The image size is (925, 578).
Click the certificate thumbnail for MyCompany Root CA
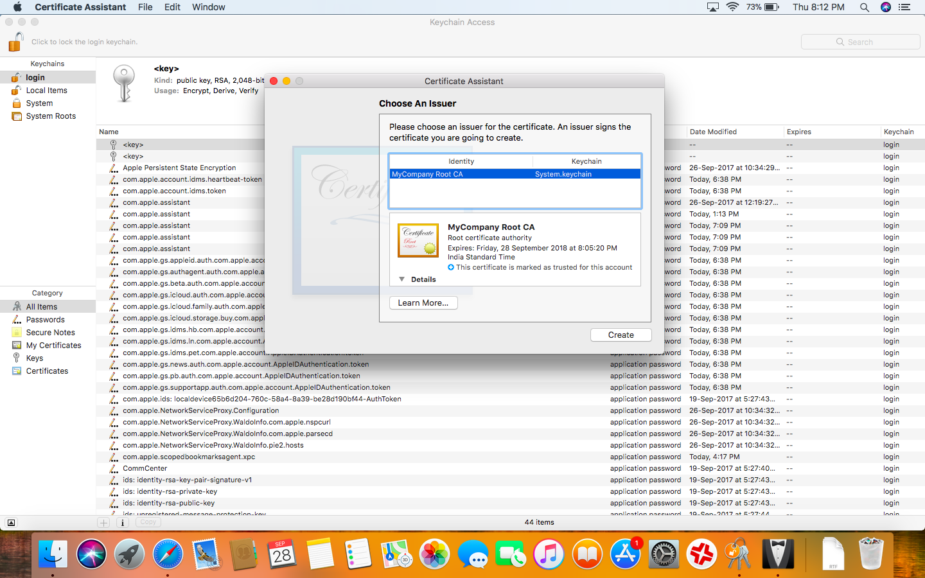pos(418,240)
